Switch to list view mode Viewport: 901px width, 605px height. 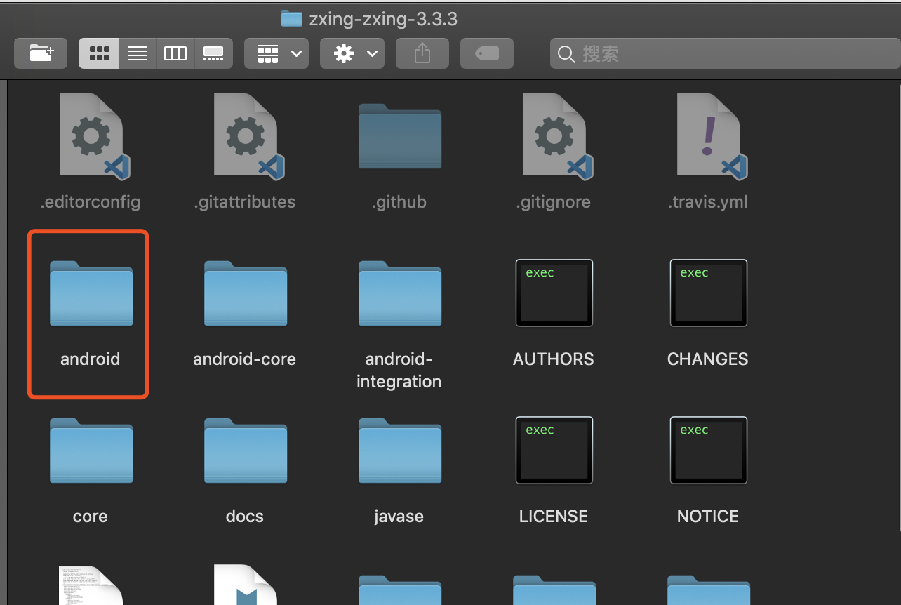[x=138, y=53]
